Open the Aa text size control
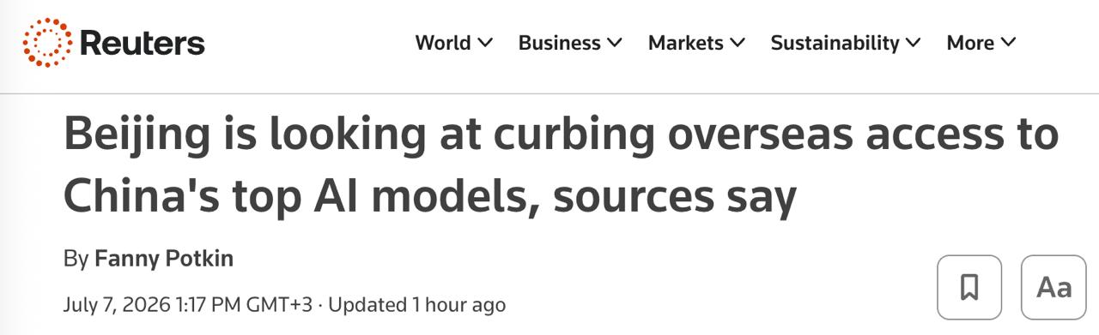 tap(1053, 287)
